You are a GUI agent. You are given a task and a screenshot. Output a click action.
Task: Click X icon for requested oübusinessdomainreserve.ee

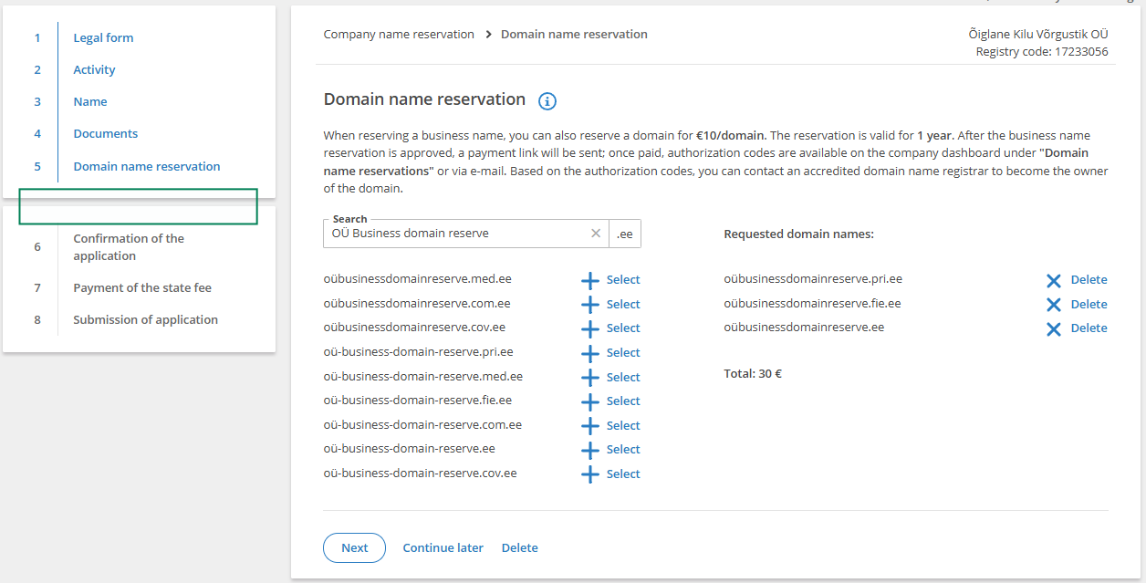click(1054, 328)
